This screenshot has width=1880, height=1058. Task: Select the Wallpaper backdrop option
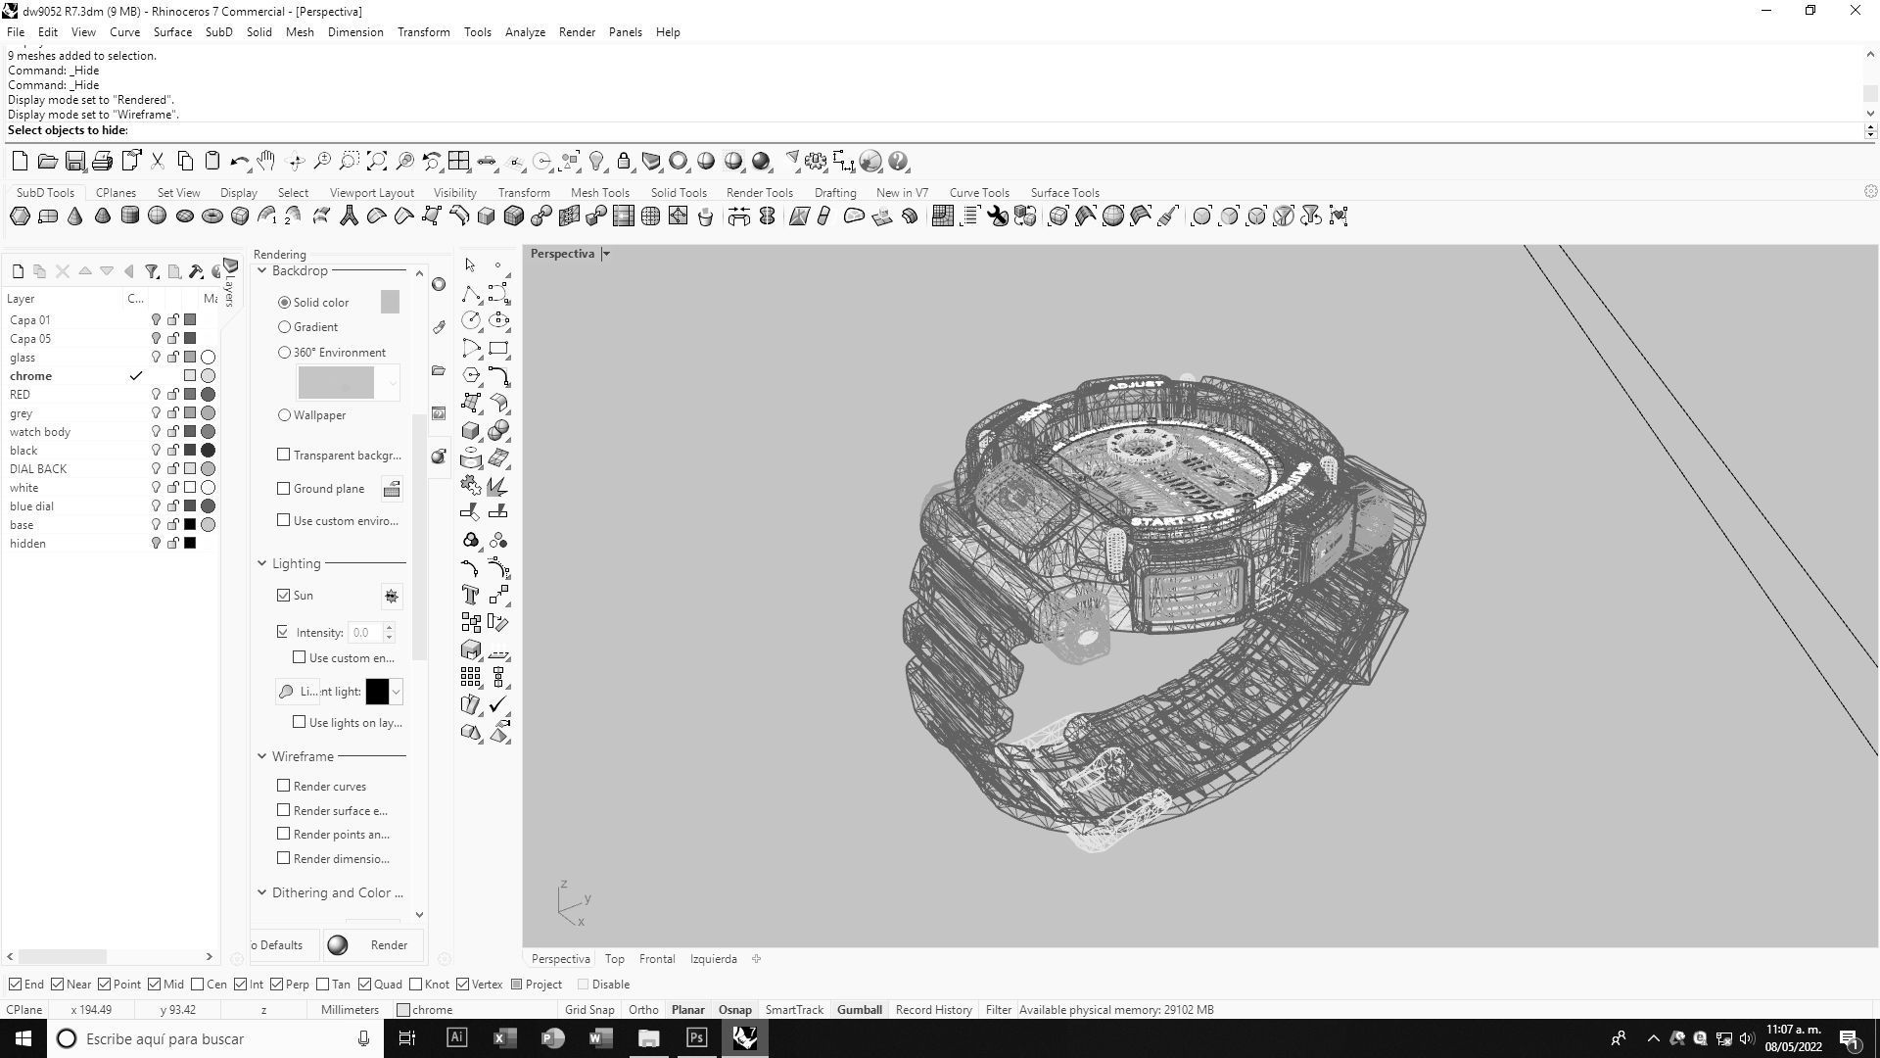[284, 415]
